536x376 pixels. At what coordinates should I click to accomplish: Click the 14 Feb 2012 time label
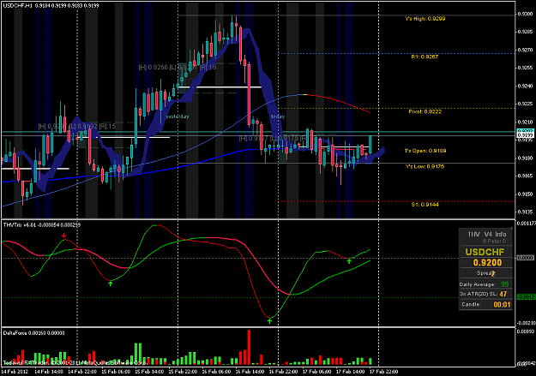tap(15, 371)
